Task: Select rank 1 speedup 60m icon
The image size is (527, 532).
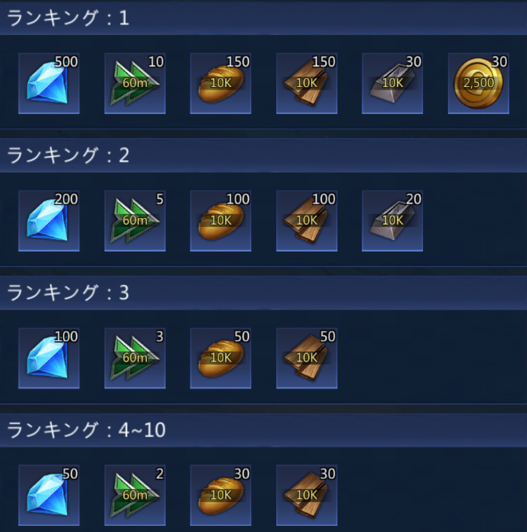Action: tap(135, 83)
